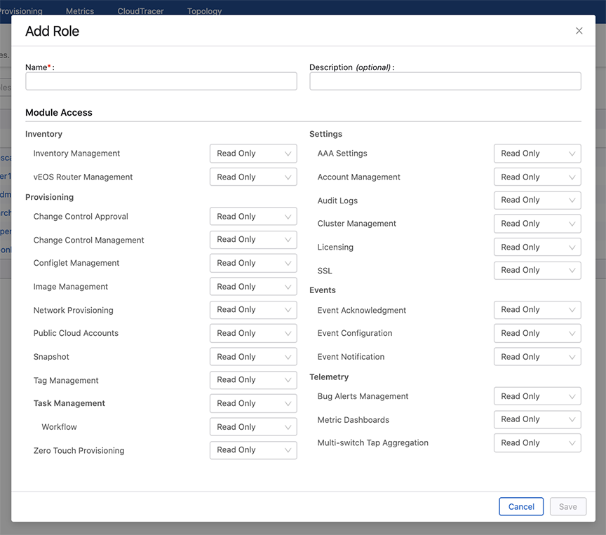The width and height of the screenshot is (606, 535).
Task: Open Inventory Management access dropdown
Action: [x=253, y=154]
